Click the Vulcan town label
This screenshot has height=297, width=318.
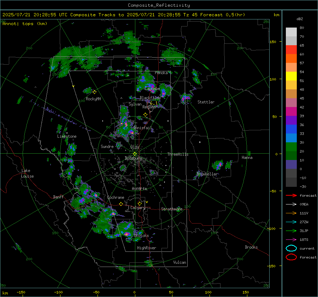[x=179, y=262]
